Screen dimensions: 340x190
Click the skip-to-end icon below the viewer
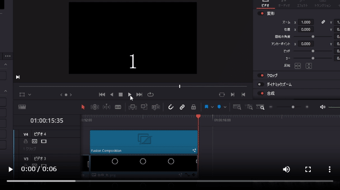point(18,77)
